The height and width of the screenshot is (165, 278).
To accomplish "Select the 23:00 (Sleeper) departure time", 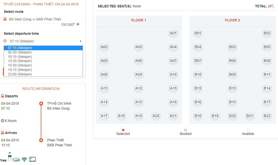I will [x=20, y=74].
